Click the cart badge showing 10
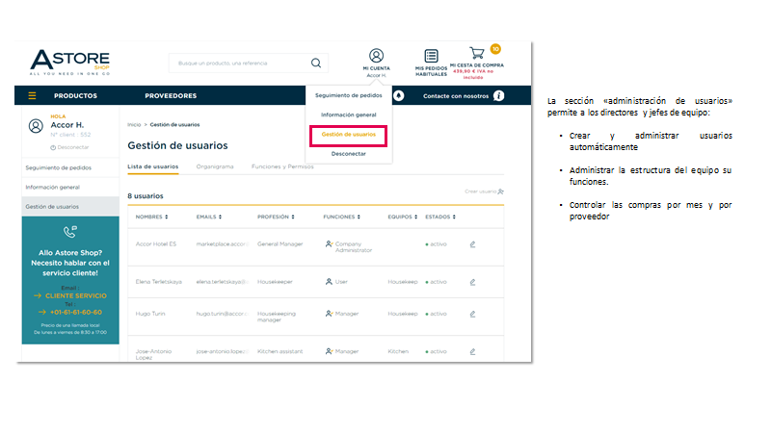The height and width of the screenshot is (433, 771). coord(495,49)
